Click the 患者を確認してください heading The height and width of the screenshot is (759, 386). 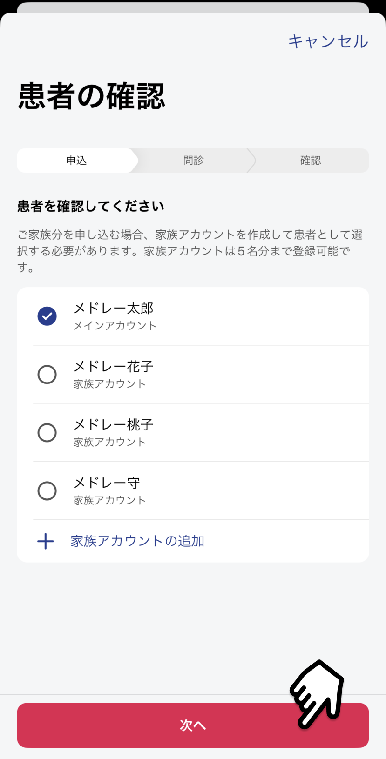coord(91,206)
